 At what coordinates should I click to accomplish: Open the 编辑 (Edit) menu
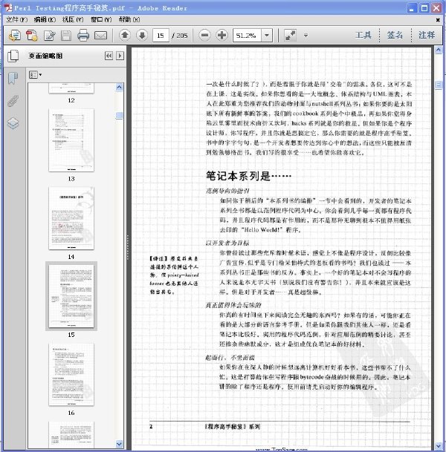pos(45,19)
